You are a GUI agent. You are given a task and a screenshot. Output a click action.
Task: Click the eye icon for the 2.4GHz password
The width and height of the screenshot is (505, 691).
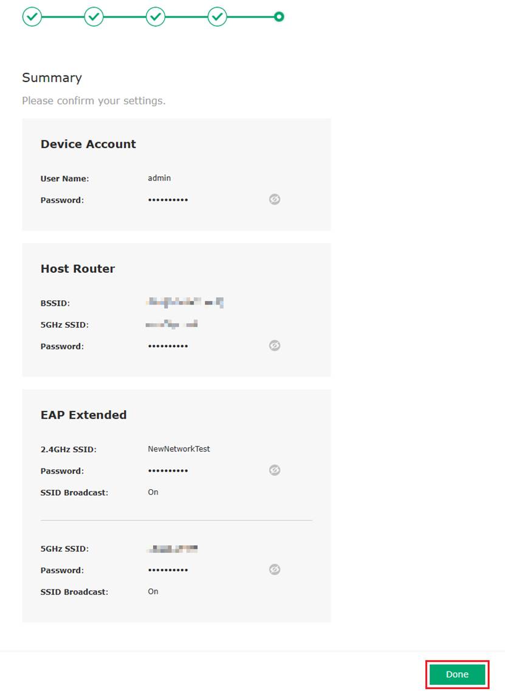274,470
